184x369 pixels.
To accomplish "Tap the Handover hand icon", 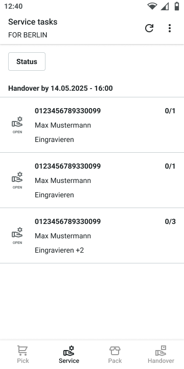I will (x=161, y=351).
